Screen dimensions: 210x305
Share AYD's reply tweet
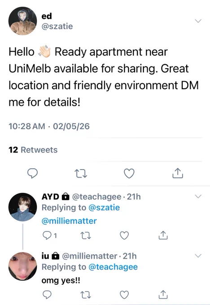pos(163,235)
